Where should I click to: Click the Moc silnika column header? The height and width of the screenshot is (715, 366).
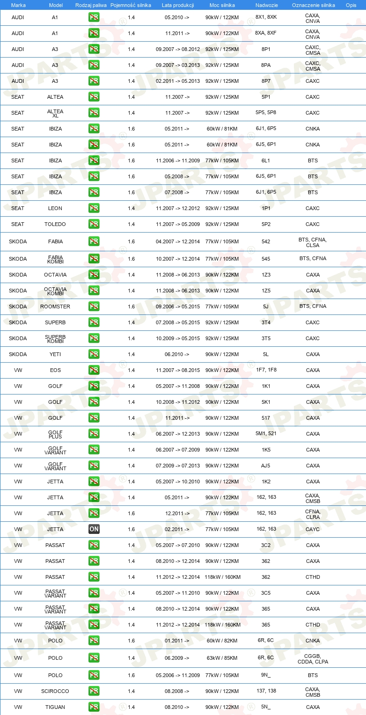222,5
